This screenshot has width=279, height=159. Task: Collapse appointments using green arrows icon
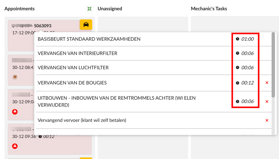pos(89,9)
